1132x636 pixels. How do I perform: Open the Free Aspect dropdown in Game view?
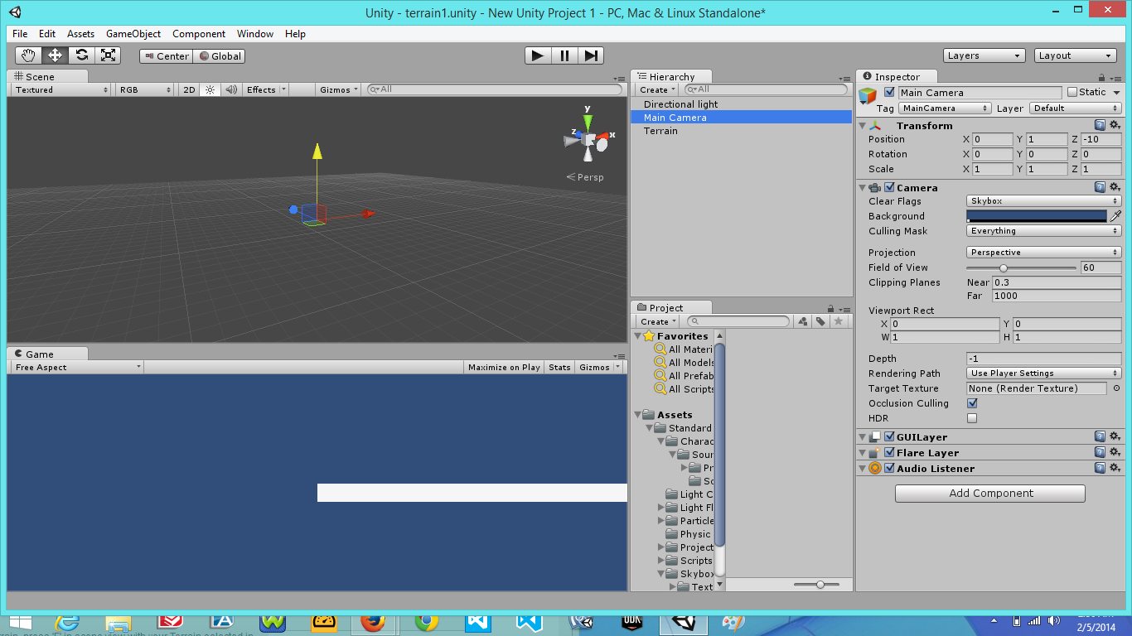coord(76,367)
